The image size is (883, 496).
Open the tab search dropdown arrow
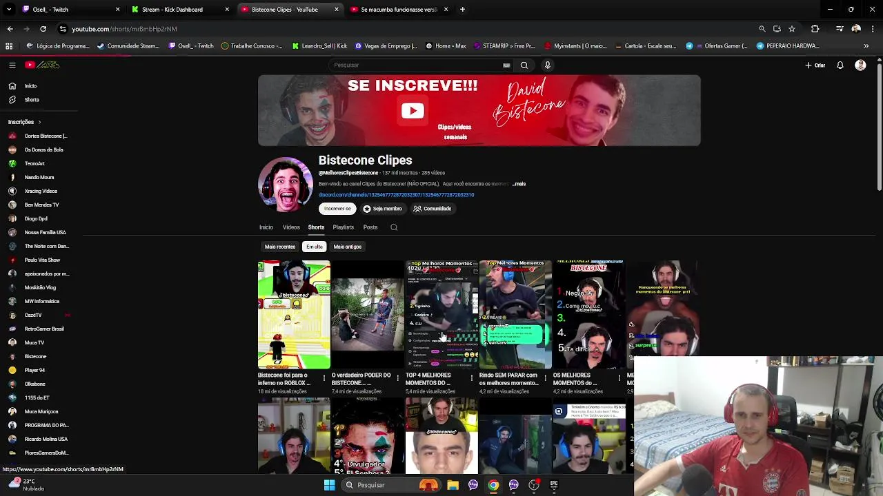tap(8, 10)
